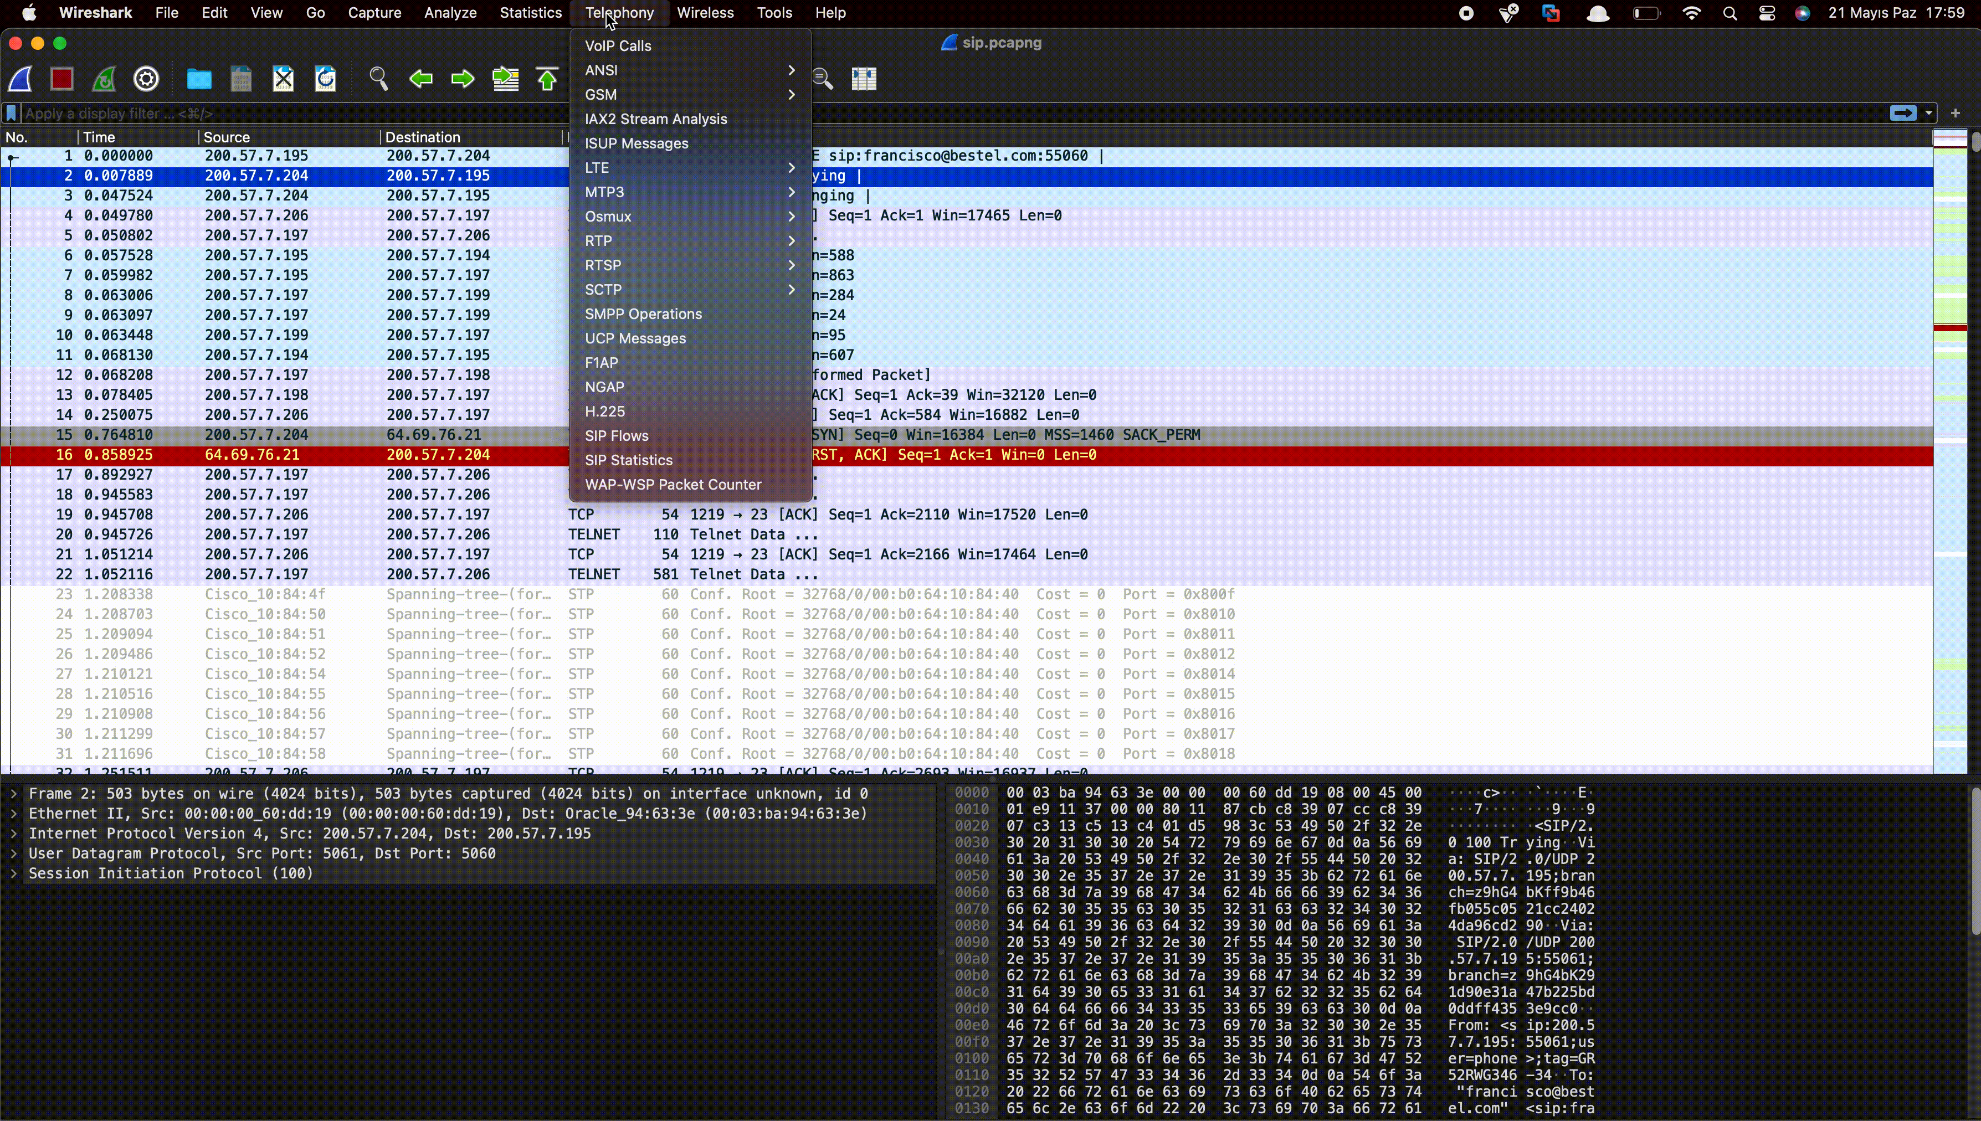Save this capture file using the toolbar icon
Viewport: 1981px width, 1121px height.
click(241, 79)
